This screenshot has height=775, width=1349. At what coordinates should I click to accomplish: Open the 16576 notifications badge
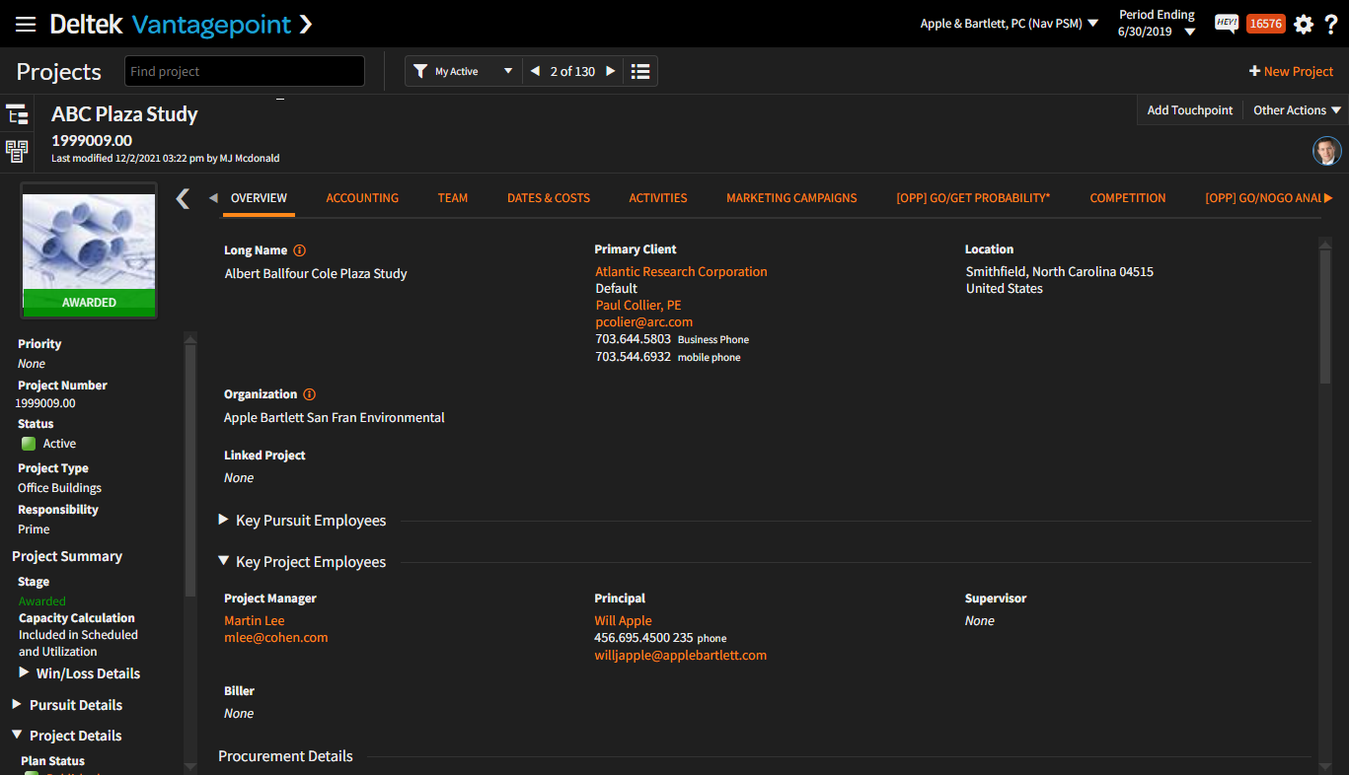[x=1265, y=24]
